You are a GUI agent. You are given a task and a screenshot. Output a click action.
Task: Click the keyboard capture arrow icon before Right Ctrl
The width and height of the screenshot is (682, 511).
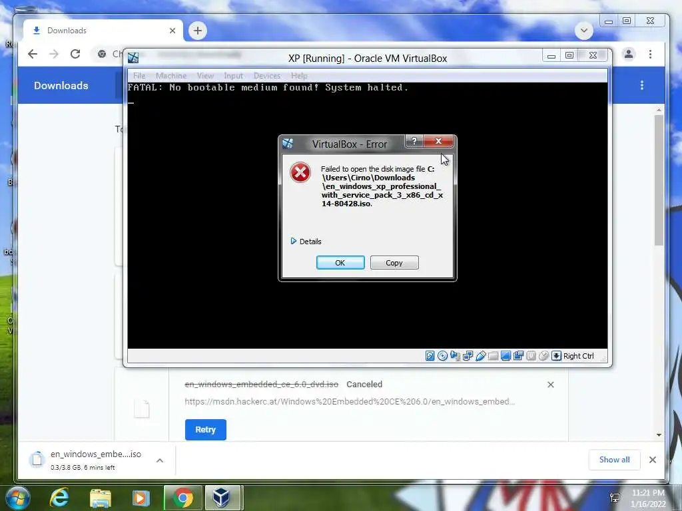tap(556, 356)
